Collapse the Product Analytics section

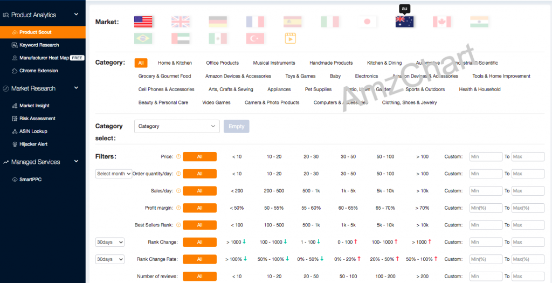(77, 15)
